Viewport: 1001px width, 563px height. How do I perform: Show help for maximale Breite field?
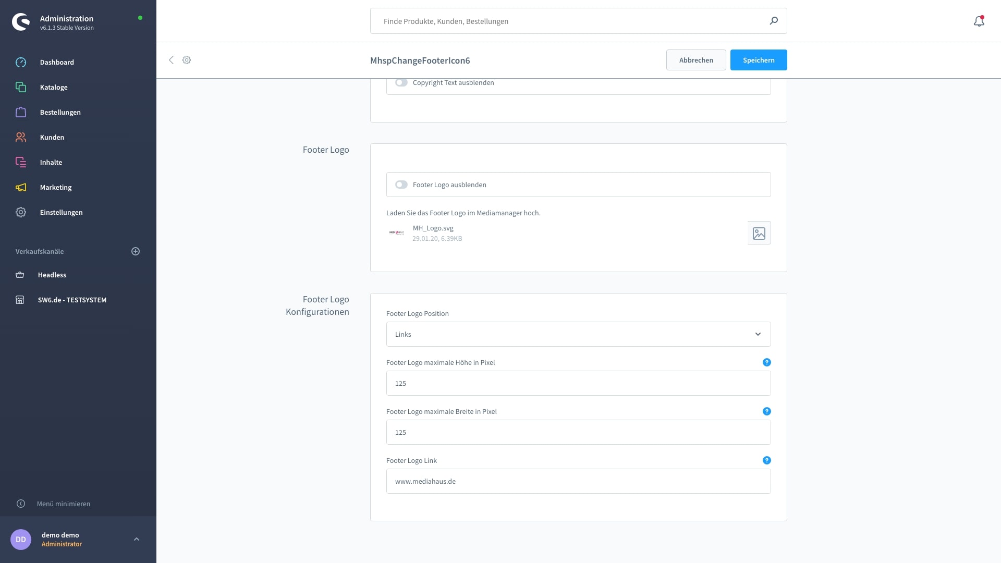766,411
